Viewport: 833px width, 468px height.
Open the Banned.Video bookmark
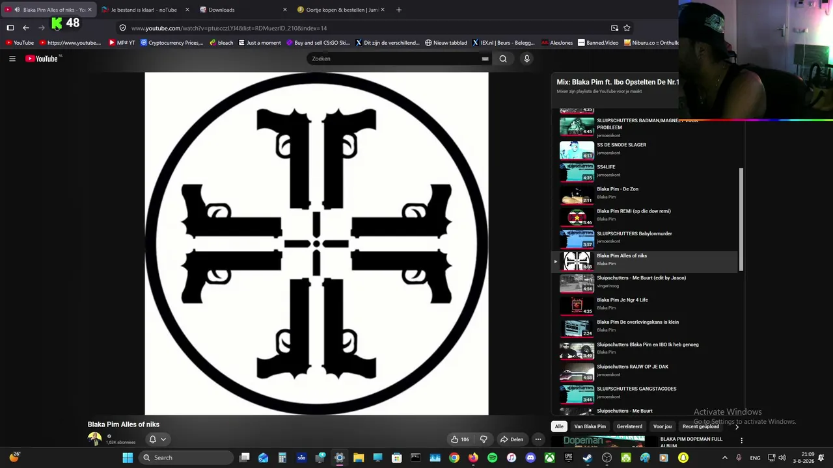(x=598, y=43)
